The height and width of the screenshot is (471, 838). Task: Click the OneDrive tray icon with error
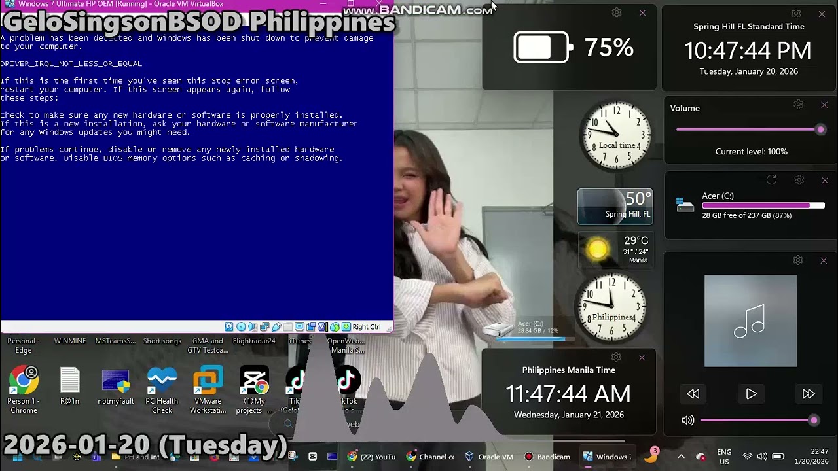coord(701,457)
